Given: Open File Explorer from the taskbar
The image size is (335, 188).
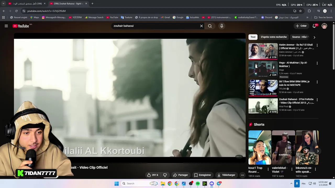Looking at the screenshot, I should (163, 184).
